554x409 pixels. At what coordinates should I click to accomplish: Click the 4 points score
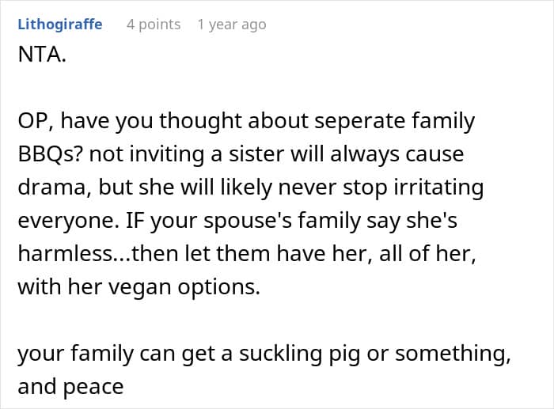154,25
